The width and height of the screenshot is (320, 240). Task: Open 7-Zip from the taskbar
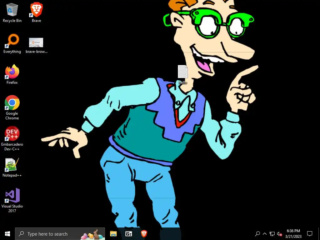pos(128,234)
